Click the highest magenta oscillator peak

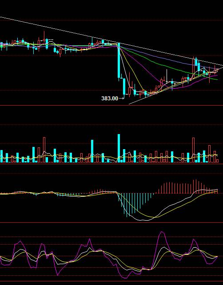click(162, 232)
